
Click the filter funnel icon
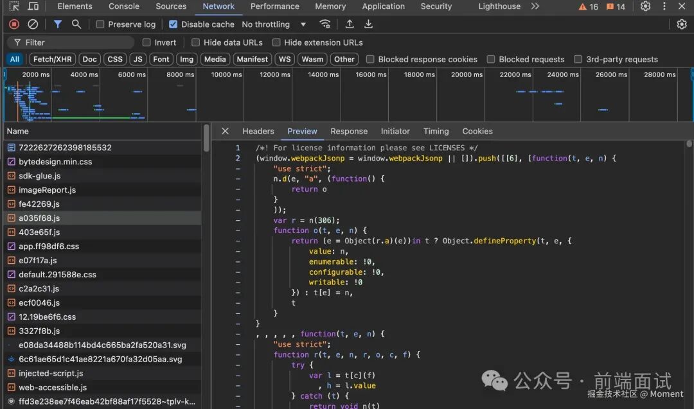pos(58,24)
